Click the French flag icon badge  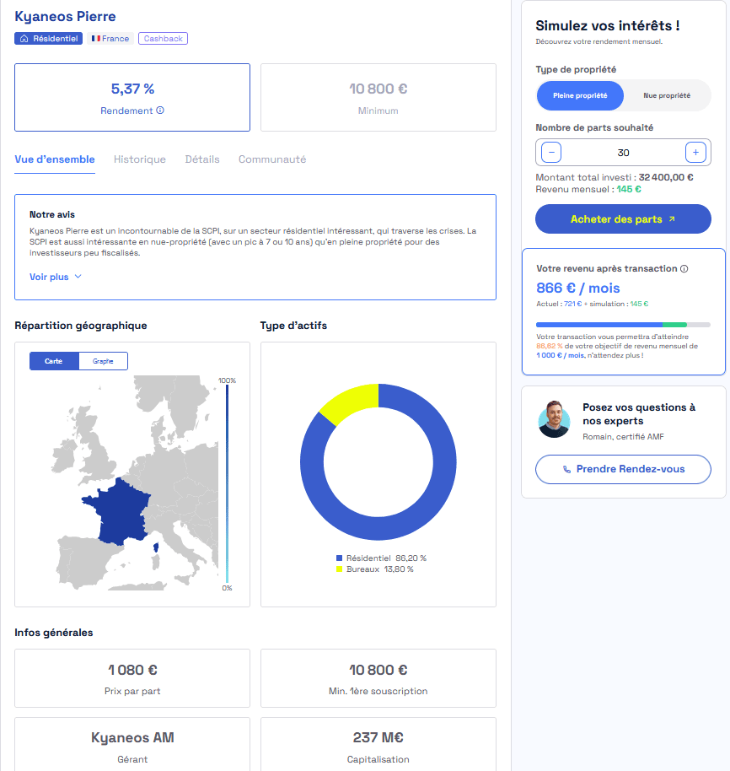110,38
